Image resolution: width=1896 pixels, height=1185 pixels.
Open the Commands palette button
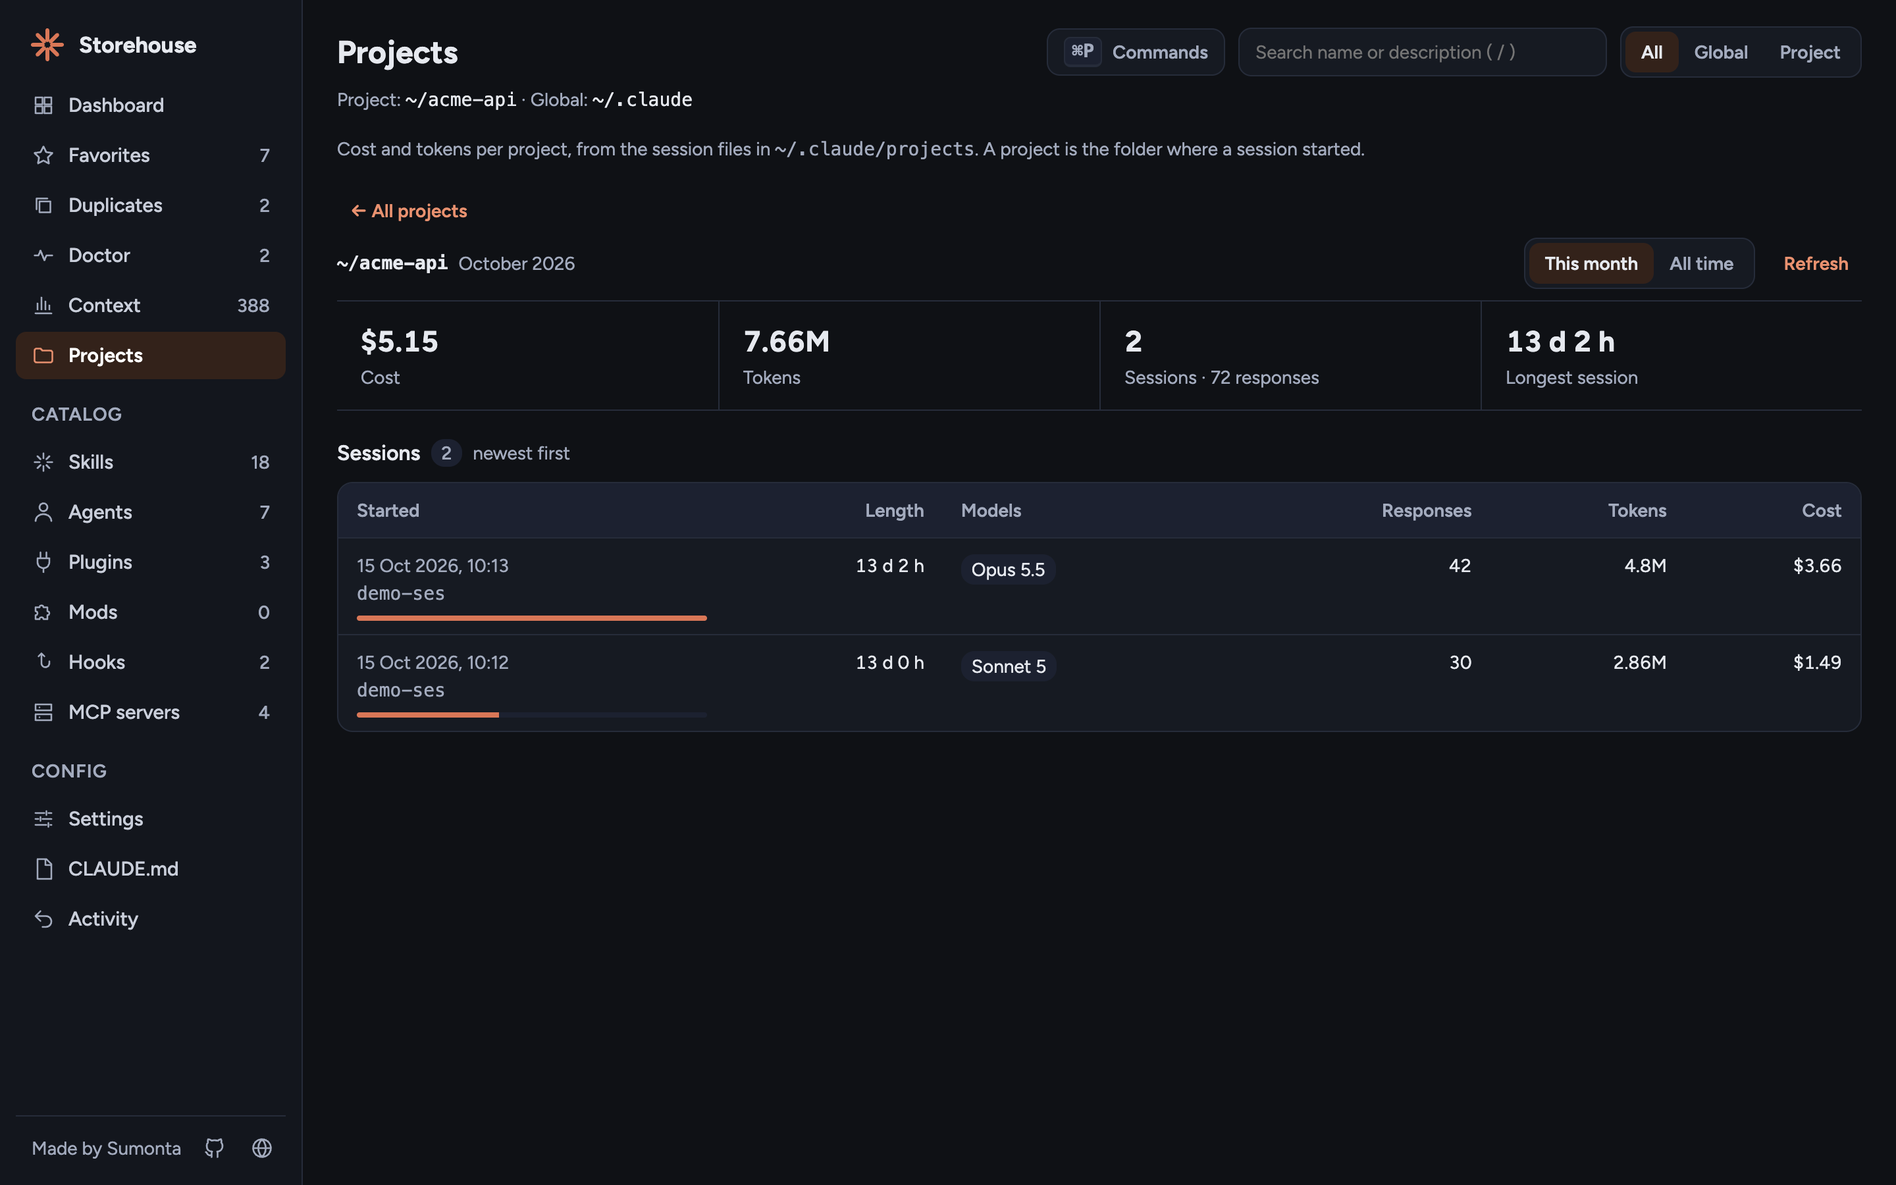click(x=1135, y=53)
